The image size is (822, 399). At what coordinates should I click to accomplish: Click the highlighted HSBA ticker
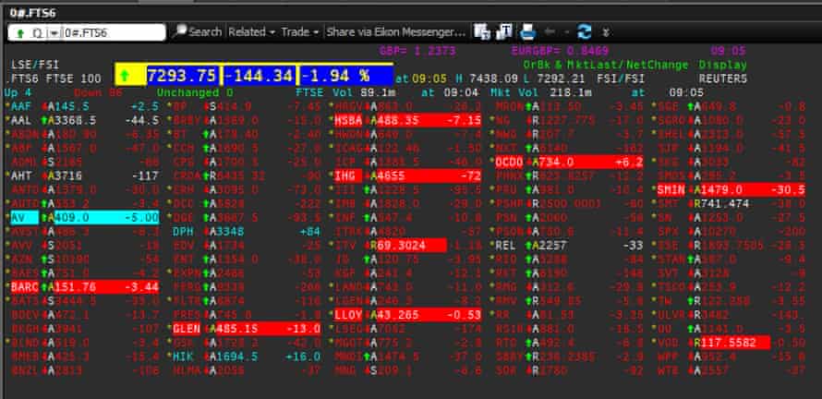[x=348, y=120]
